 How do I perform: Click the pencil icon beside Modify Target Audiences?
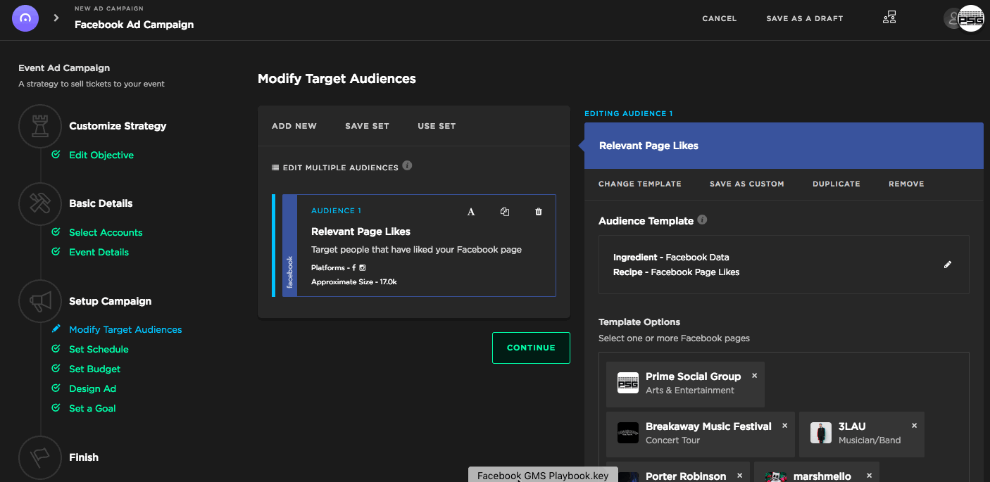click(56, 329)
